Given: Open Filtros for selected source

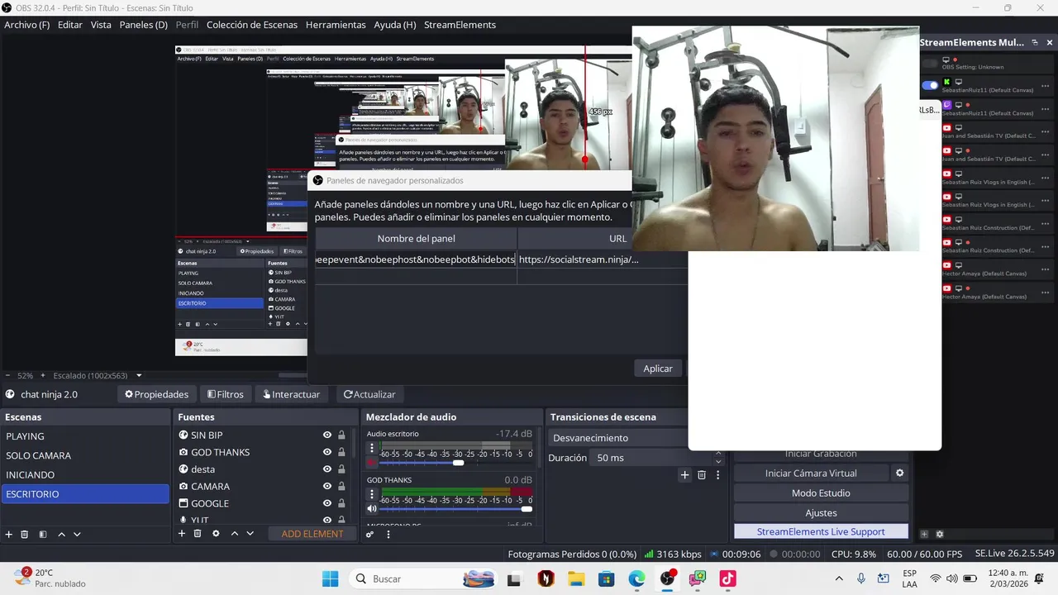Looking at the screenshot, I should click(226, 394).
